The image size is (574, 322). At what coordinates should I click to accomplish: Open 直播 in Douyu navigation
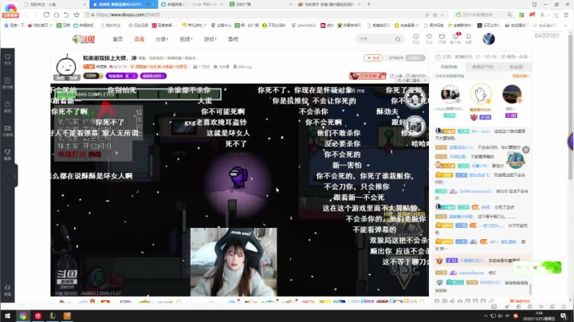click(139, 39)
